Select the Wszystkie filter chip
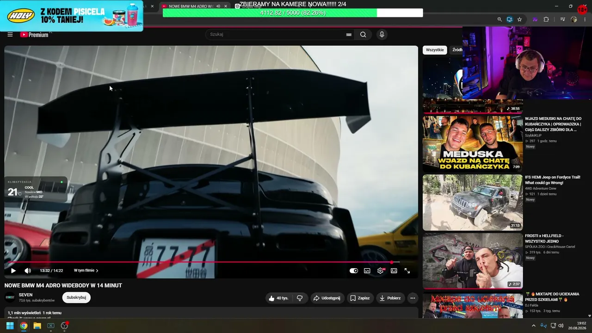This screenshot has width=592, height=333. point(435,50)
